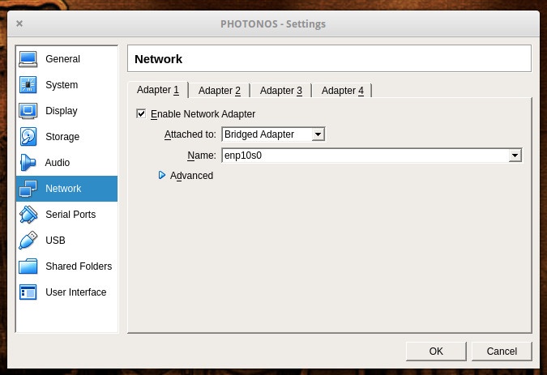The image size is (547, 375).
Task: Select the System chip icon
Action: coord(28,85)
